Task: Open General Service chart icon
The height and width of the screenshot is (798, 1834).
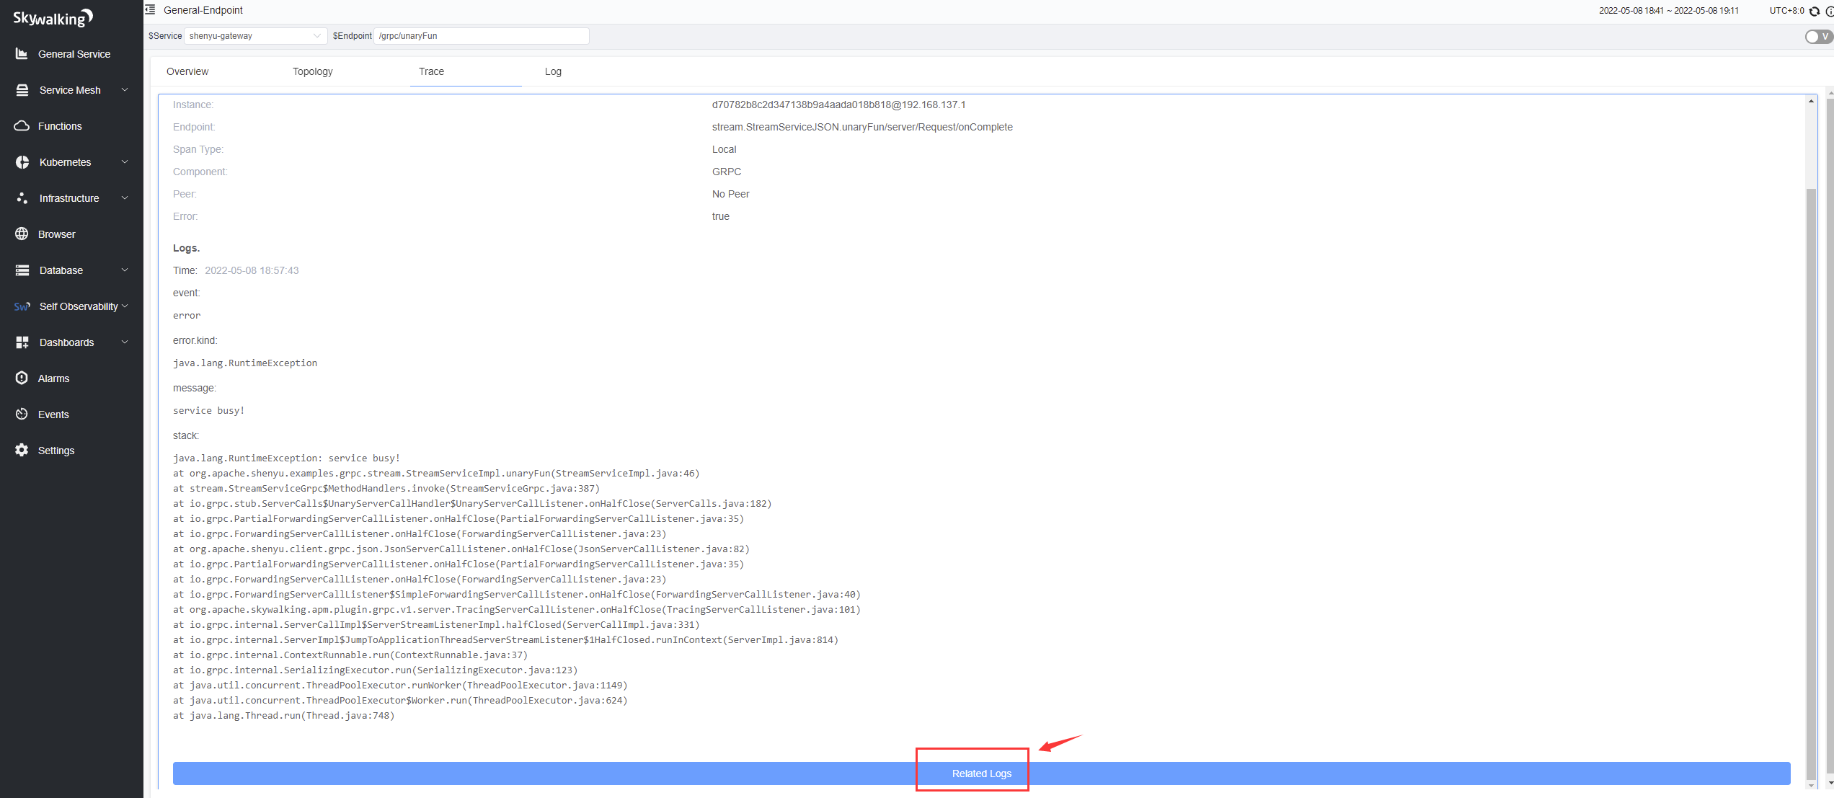Action: (x=22, y=54)
